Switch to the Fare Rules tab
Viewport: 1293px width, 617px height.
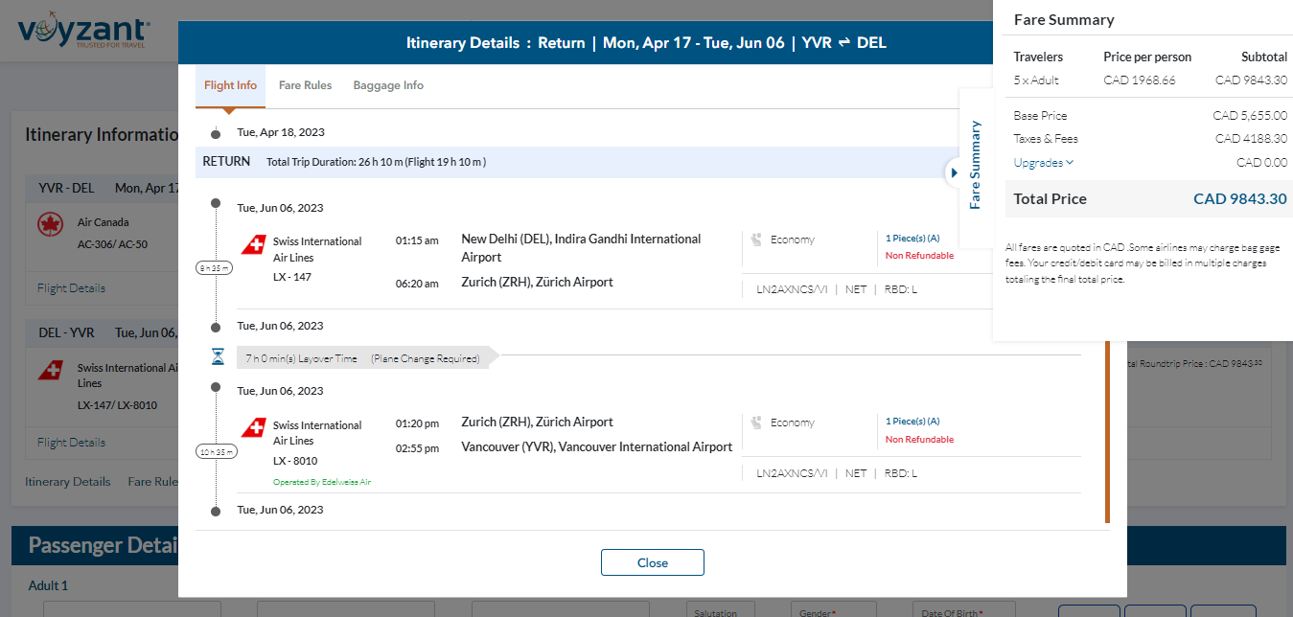(305, 85)
